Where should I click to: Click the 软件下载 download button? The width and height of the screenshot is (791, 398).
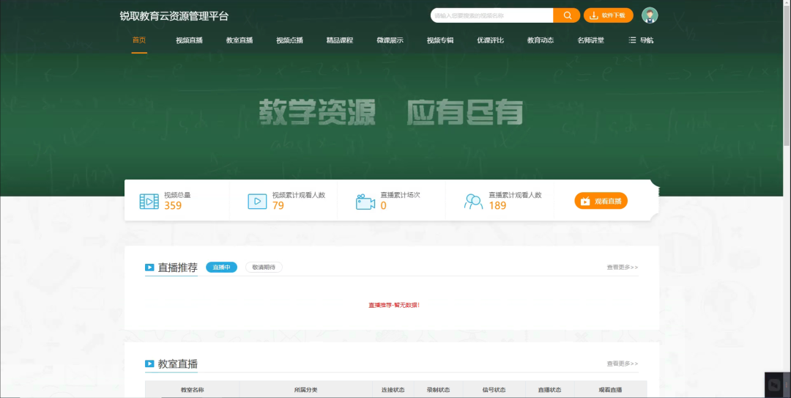(x=608, y=15)
